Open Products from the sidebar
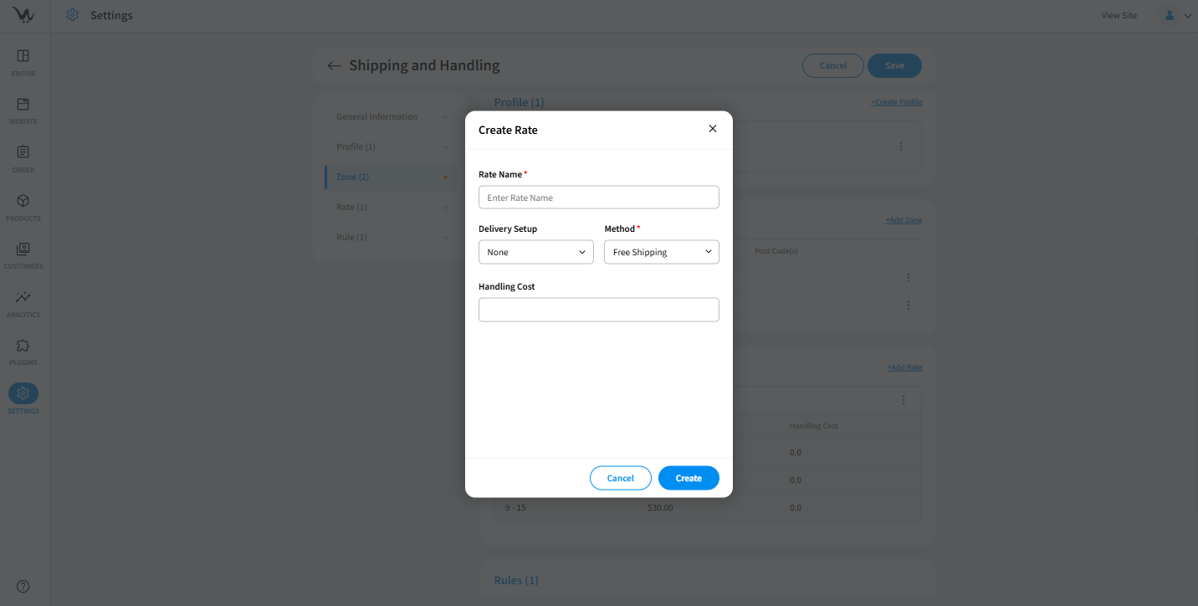1198x606 pixels. point(23,201)
